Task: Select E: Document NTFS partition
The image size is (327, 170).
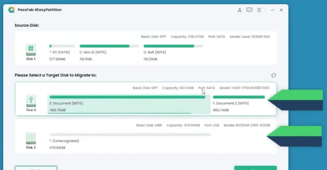Action: pyautogui.click(x=129, y=104)
